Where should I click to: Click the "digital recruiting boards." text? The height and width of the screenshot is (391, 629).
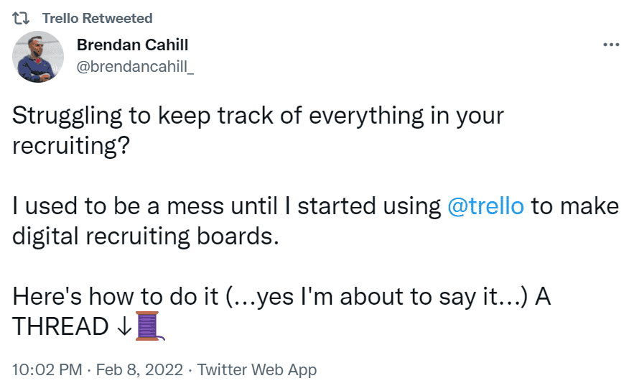[145, 236]
